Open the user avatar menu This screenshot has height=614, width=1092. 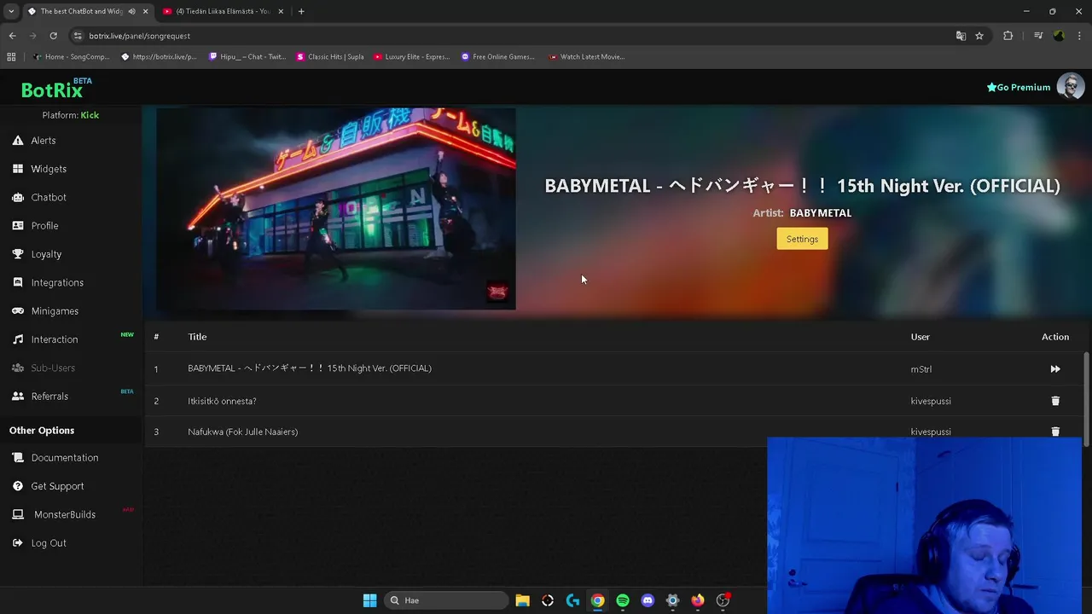click(1071, 86)
